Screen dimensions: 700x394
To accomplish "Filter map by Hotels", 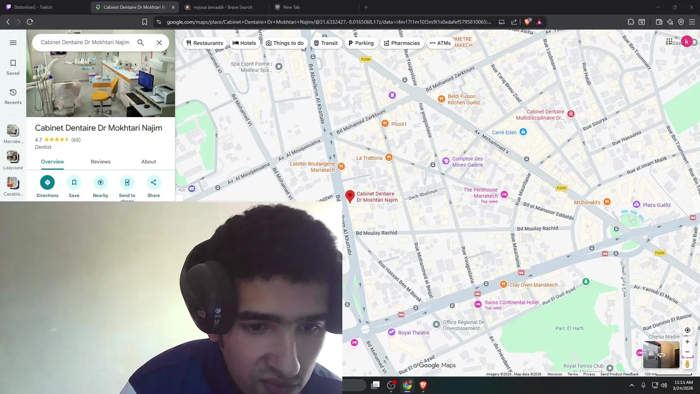I will (x=244, y=43).
